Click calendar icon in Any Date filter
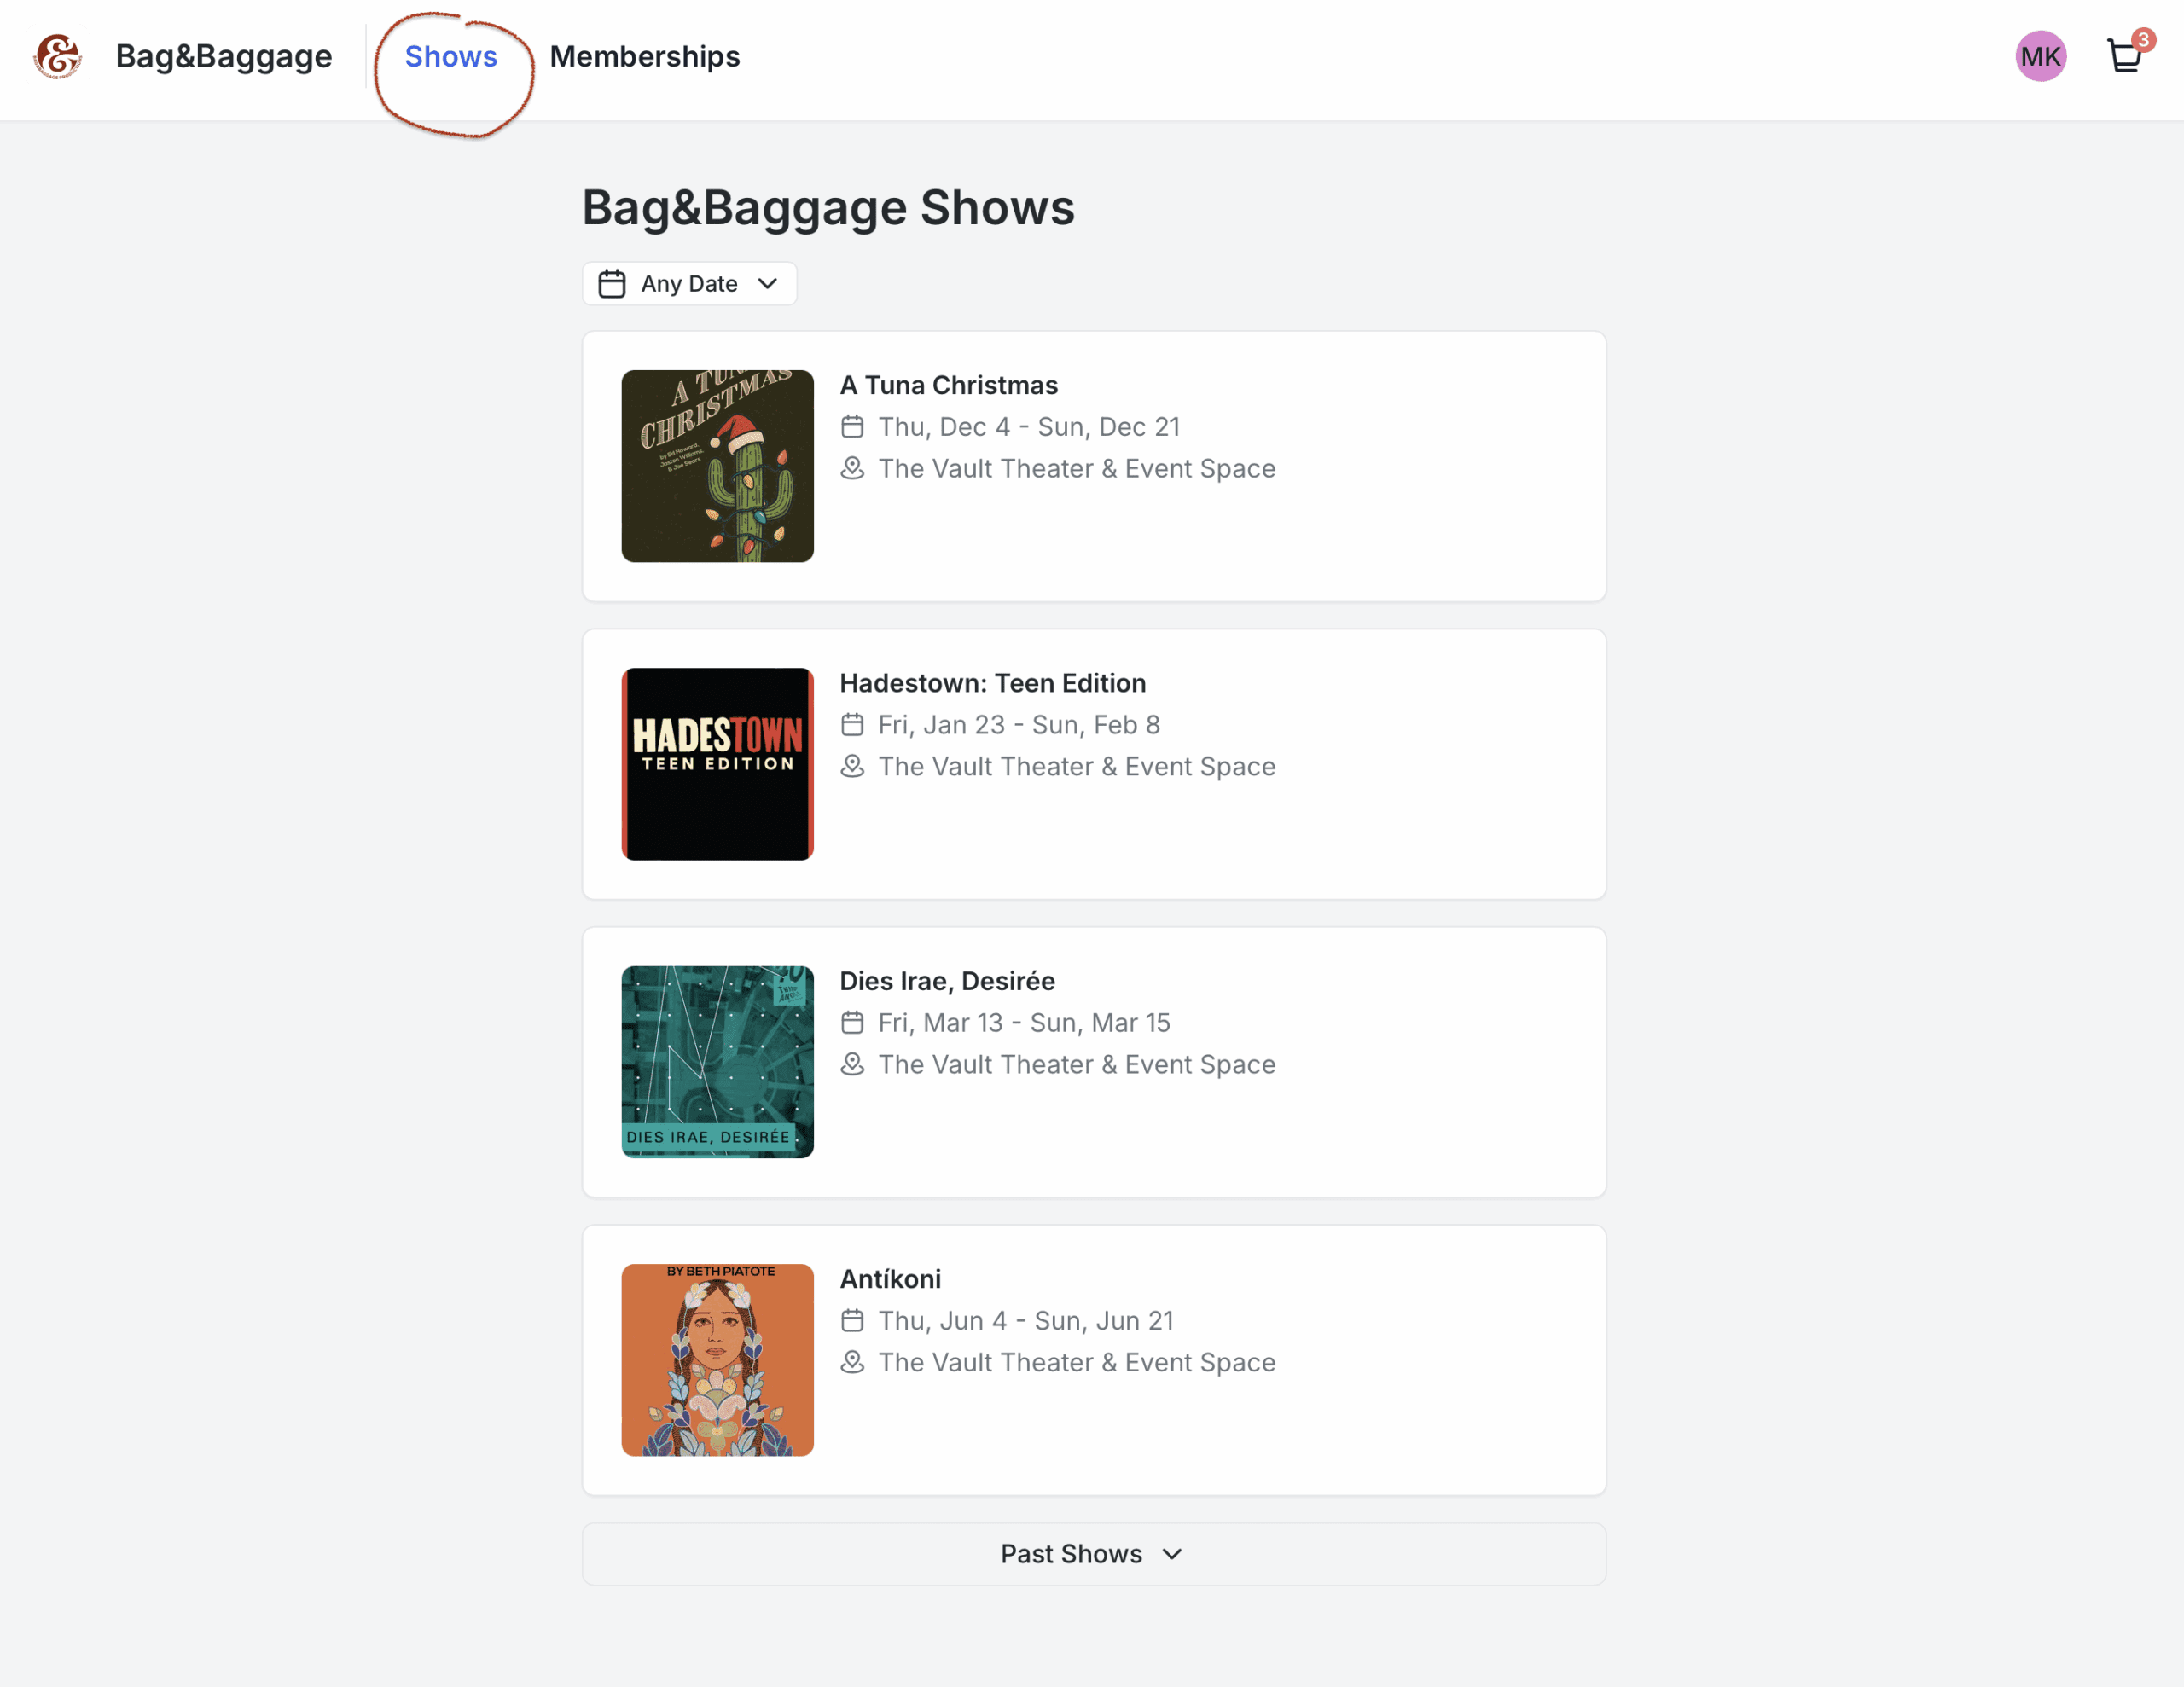Image resolution: width=2184 pixels, height=1687 pixels. coord(612,284)
